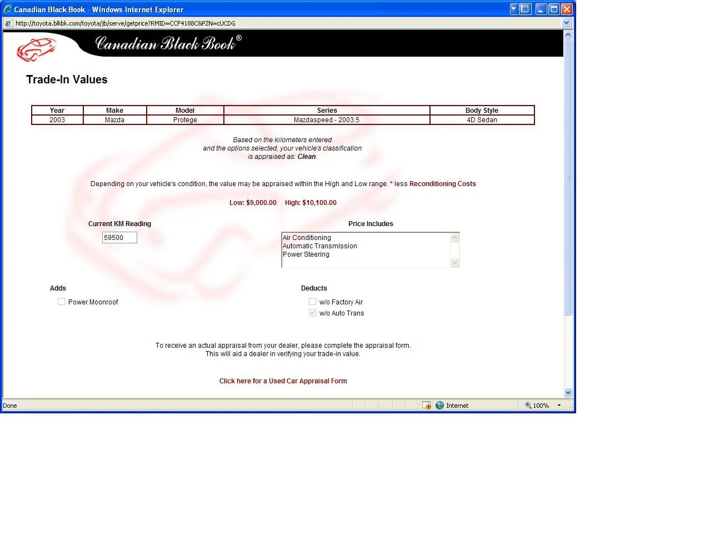The image size is (720, 540).
Task: Open the Used Car Appraisal Form link
Action: point(283,381)
